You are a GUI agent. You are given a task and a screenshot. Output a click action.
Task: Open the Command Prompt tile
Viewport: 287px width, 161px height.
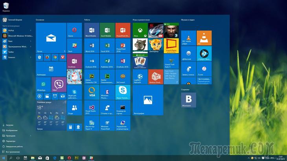click(x=123, y=108)
